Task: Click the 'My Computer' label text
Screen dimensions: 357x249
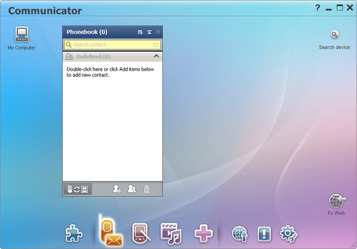Action: pos(21,48)
